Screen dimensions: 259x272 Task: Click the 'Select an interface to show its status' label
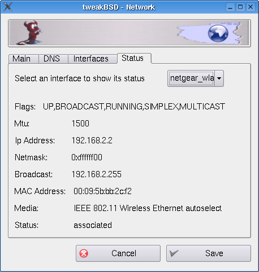point(80,78)
